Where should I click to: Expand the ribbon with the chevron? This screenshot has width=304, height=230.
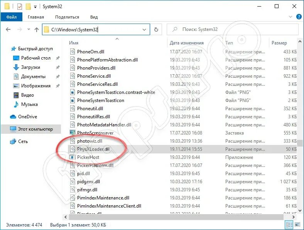[x=290, y=17]
